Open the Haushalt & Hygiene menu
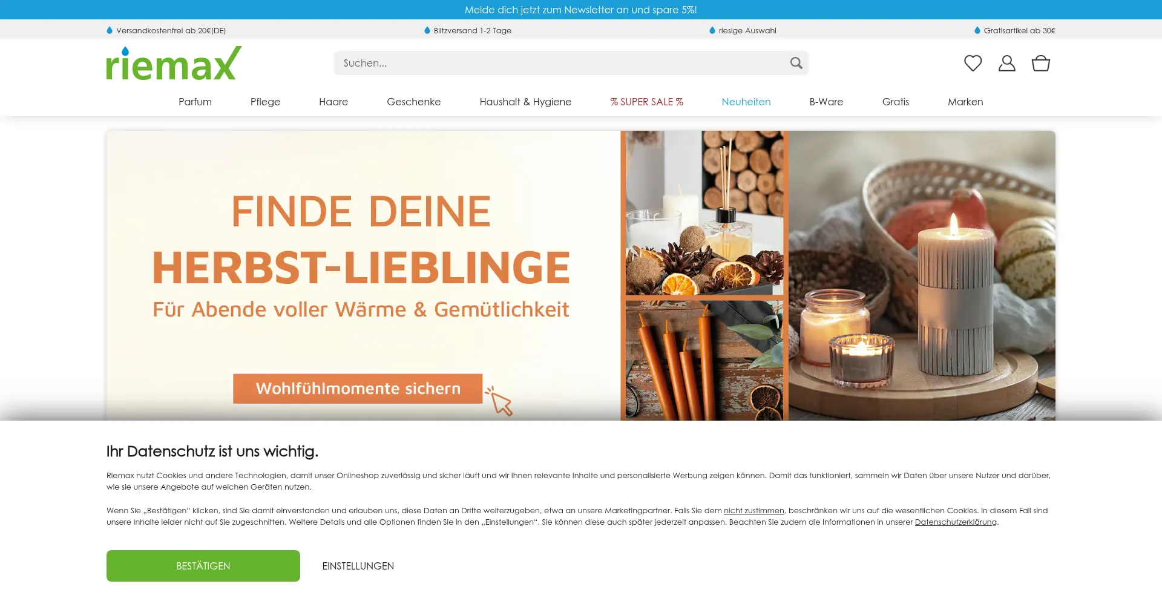 (525, 102)
